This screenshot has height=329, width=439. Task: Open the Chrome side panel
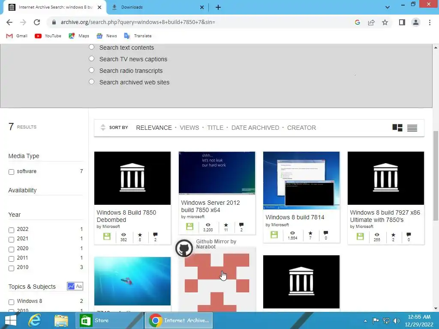coord(402,22)
